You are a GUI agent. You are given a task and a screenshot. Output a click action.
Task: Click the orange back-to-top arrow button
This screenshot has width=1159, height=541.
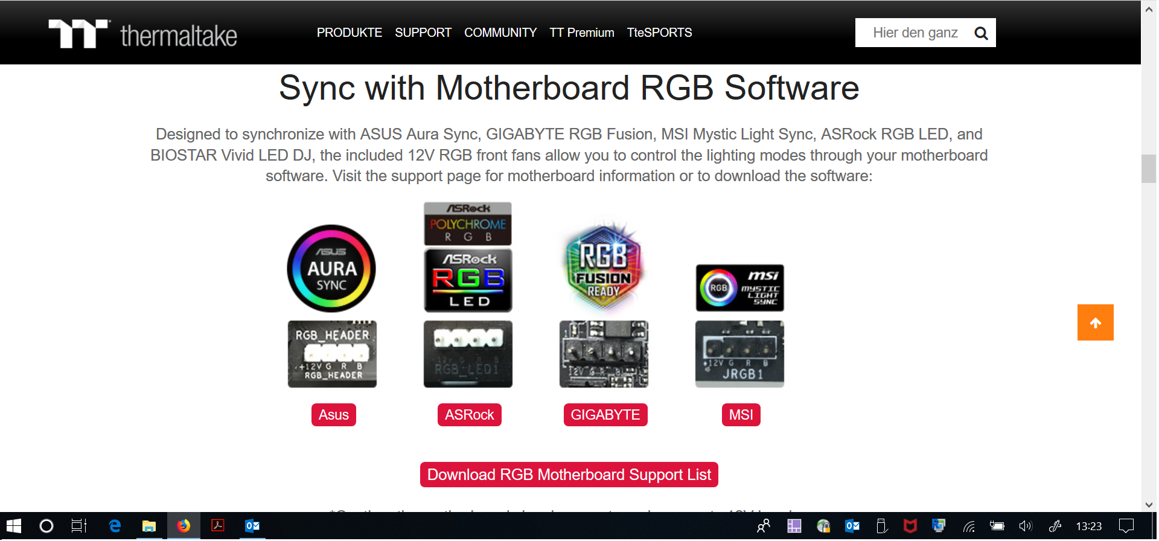tap(1096, 322)
